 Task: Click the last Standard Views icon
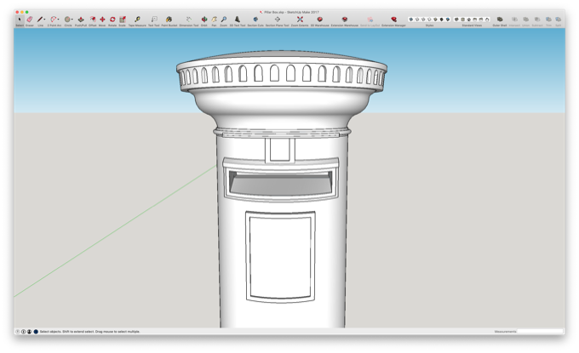pyautogui.click(x=487, y=20)
